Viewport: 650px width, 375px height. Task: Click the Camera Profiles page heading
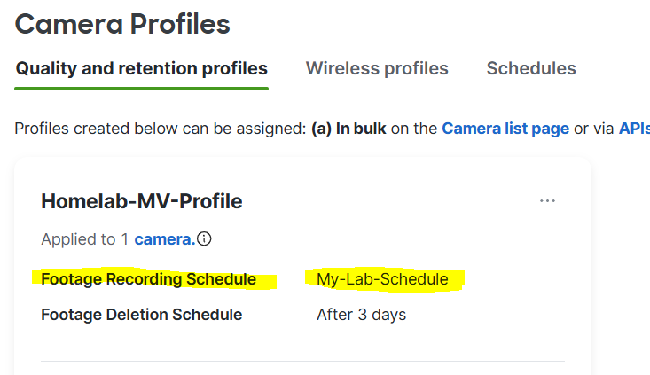pos(122,24)
